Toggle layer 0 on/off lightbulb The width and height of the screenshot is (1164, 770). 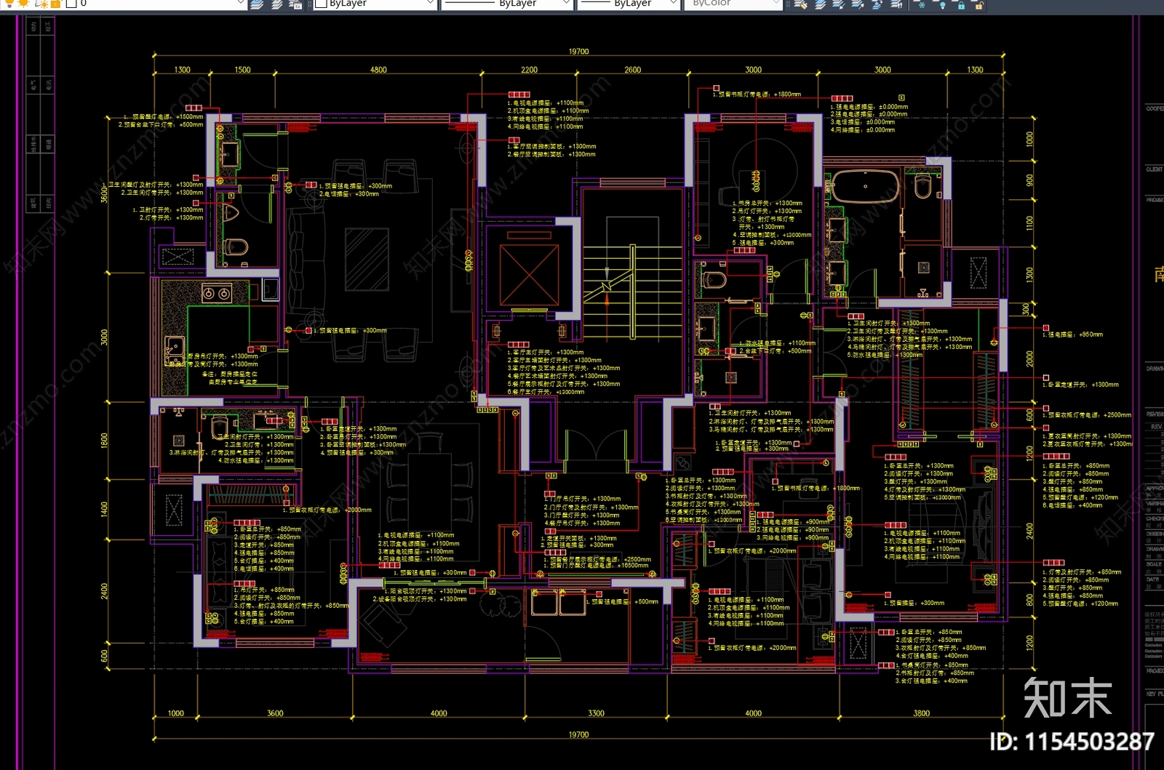(x=9, y=4)
